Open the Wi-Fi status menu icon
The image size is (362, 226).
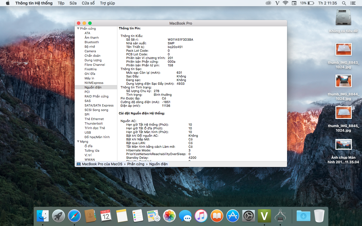pyautogui.click(x=285, y=3)
